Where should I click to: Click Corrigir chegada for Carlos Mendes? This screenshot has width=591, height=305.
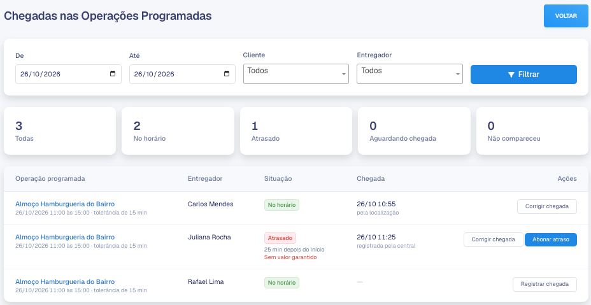pos(547,206)
